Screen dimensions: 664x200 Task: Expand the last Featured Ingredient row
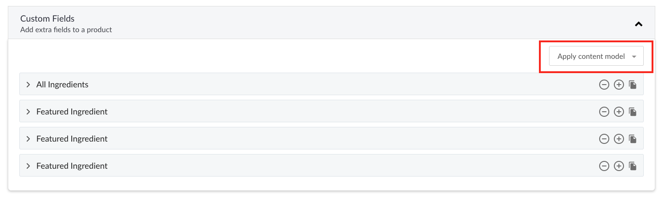click(28, 166)
